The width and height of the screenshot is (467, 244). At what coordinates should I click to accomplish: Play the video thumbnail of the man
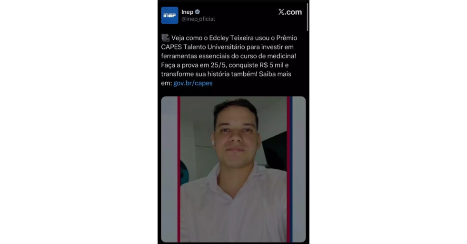click(233, 169)
